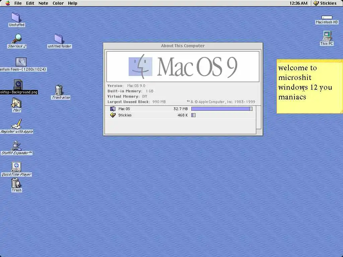This screenshot has width=343, height=257.
Task: Open the Stickies application menu
Action: (x=325, y=3)
